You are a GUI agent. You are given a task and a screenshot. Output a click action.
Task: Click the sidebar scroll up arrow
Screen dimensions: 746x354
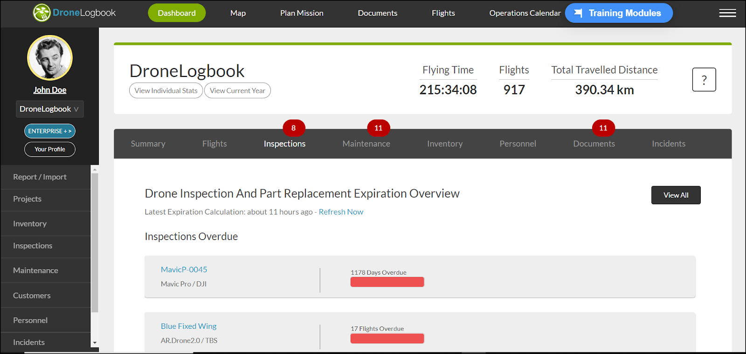(x=95, y=170)
